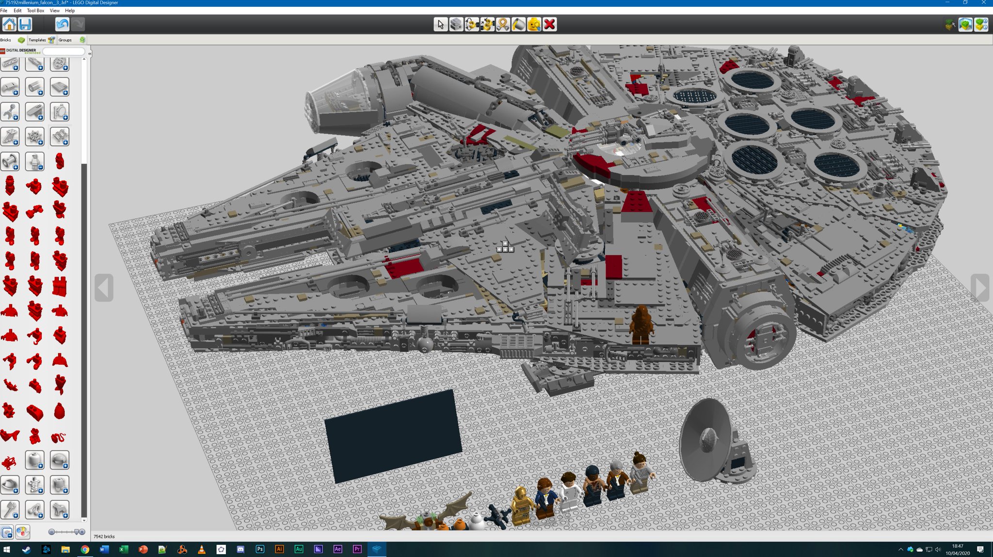Switch to View mode icon
The width and height of the screenshot is (993, 557).
coord(965,24)
